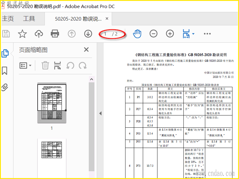The height and width of the screenshot is (179, 239).
Task: Go to next page down-arrow icon
Action: (x=88, y=34)
